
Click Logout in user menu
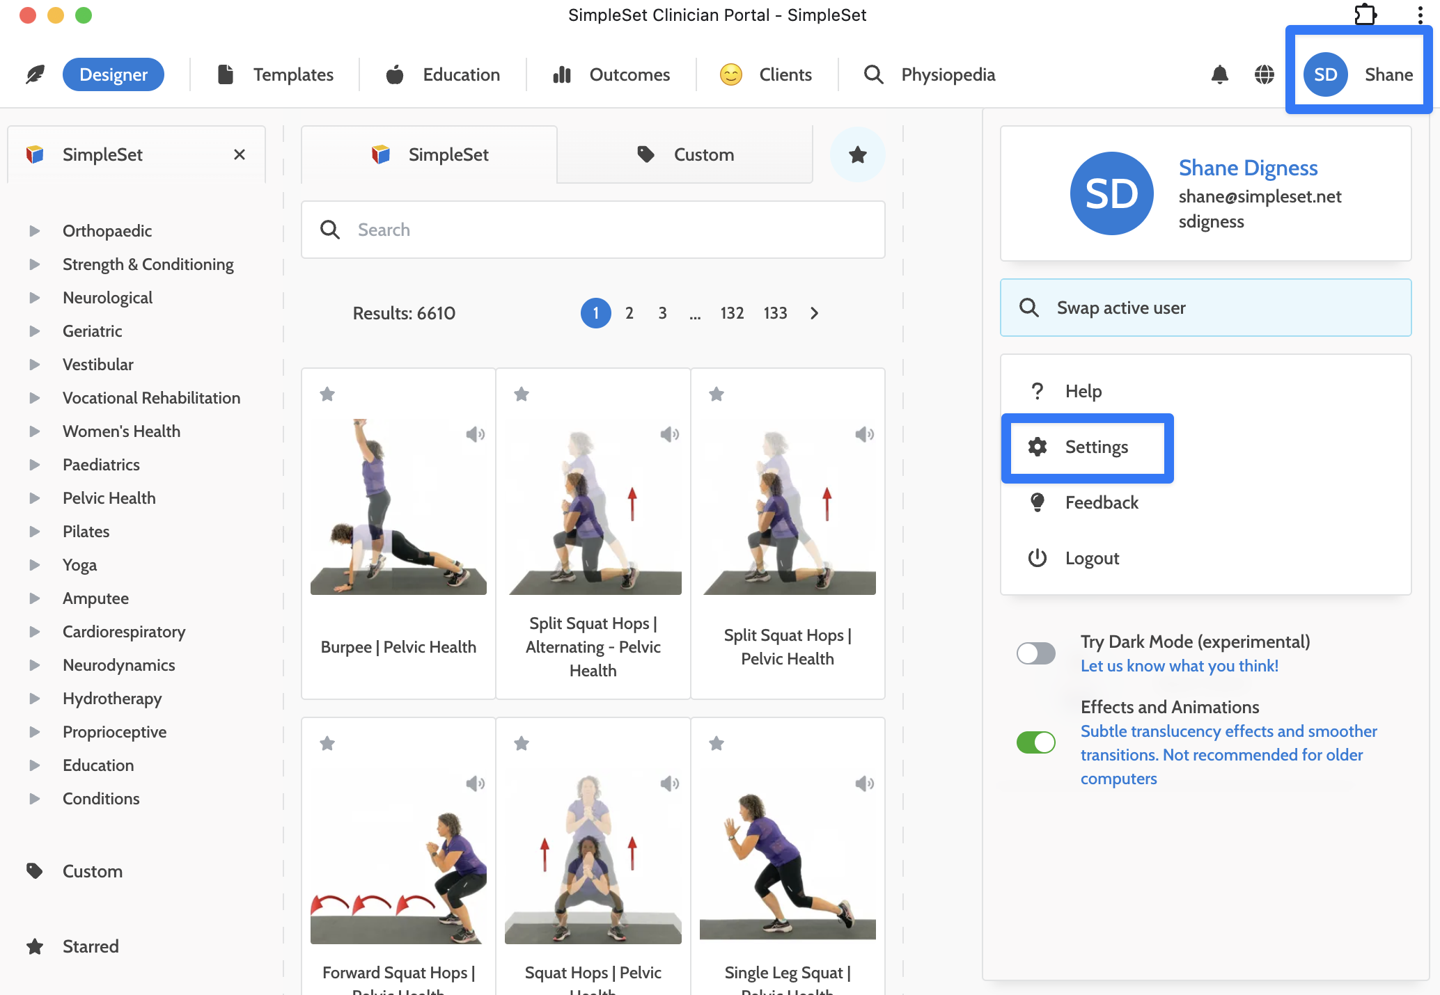(1091, 558)
